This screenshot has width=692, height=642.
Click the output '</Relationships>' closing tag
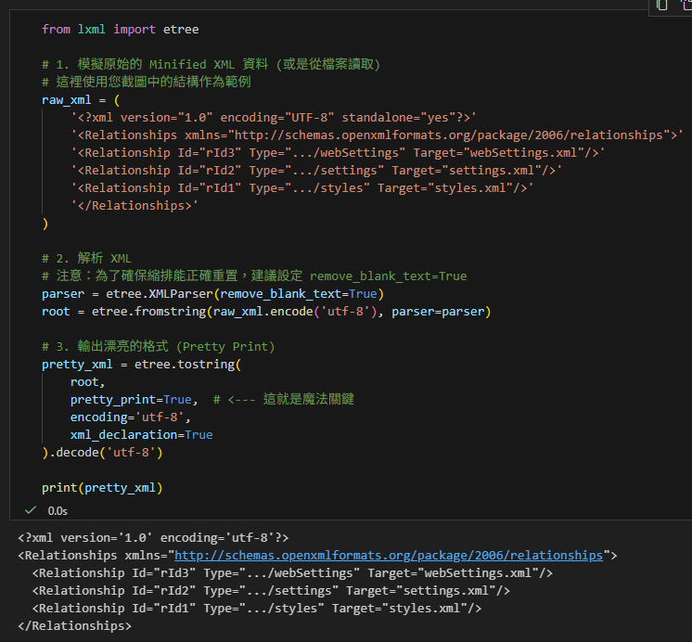[x=74, y=625]
